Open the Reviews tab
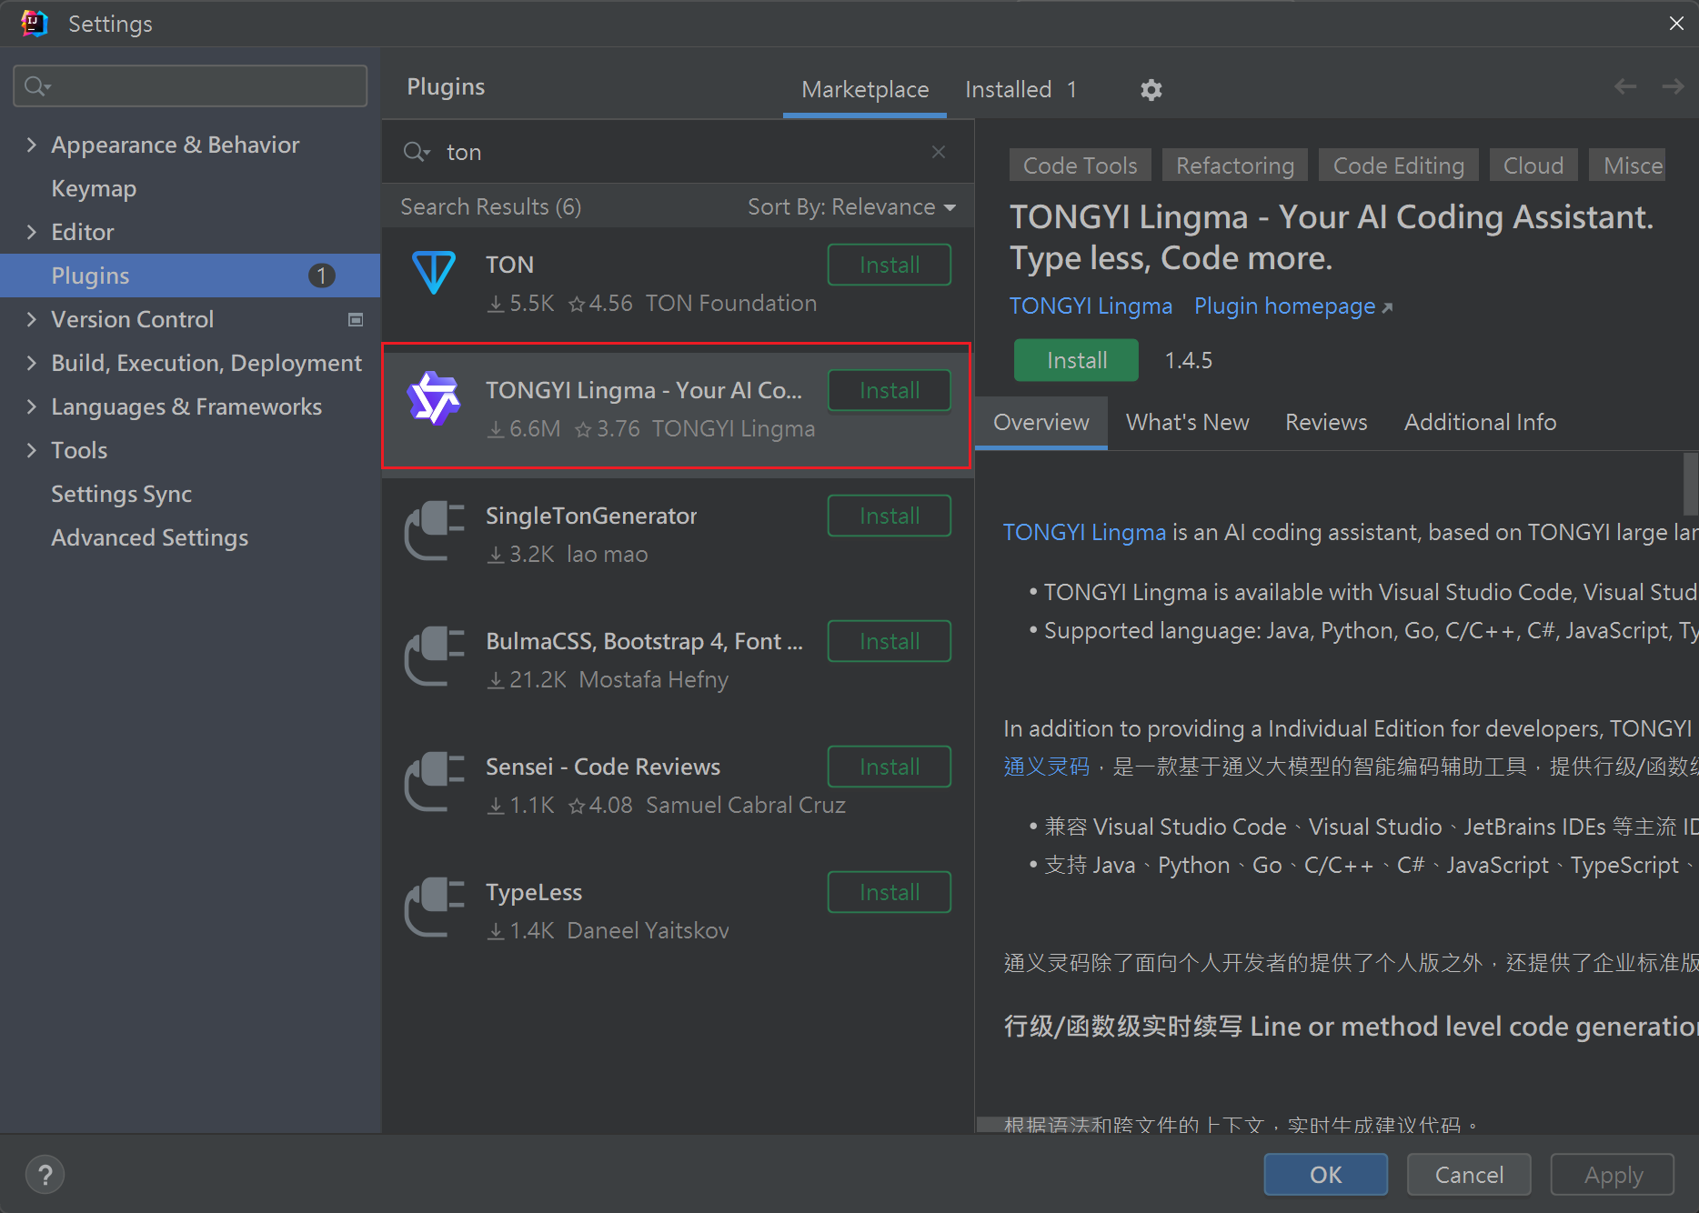The width and height of the screenshot is (1699, 1213). (x=1325, y=422)
